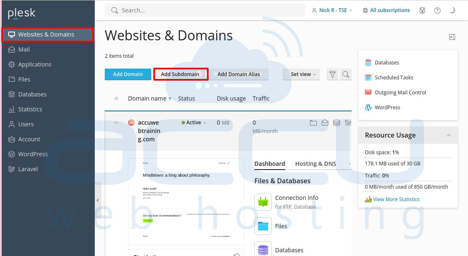Open Websites & Domains in sidebar
Viewport: 468px width, 256px height.
47,34
